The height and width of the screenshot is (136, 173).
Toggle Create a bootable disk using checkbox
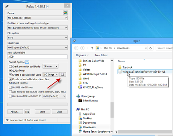pos(11,75)
